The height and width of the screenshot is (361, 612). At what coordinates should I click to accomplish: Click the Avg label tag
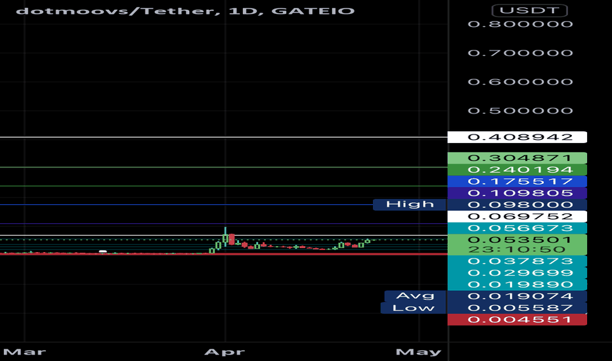pyautogui.click(x=415, y=296)
